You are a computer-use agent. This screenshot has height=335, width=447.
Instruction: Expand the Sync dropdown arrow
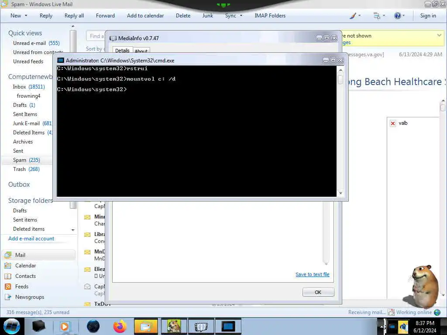click(241, 16)
